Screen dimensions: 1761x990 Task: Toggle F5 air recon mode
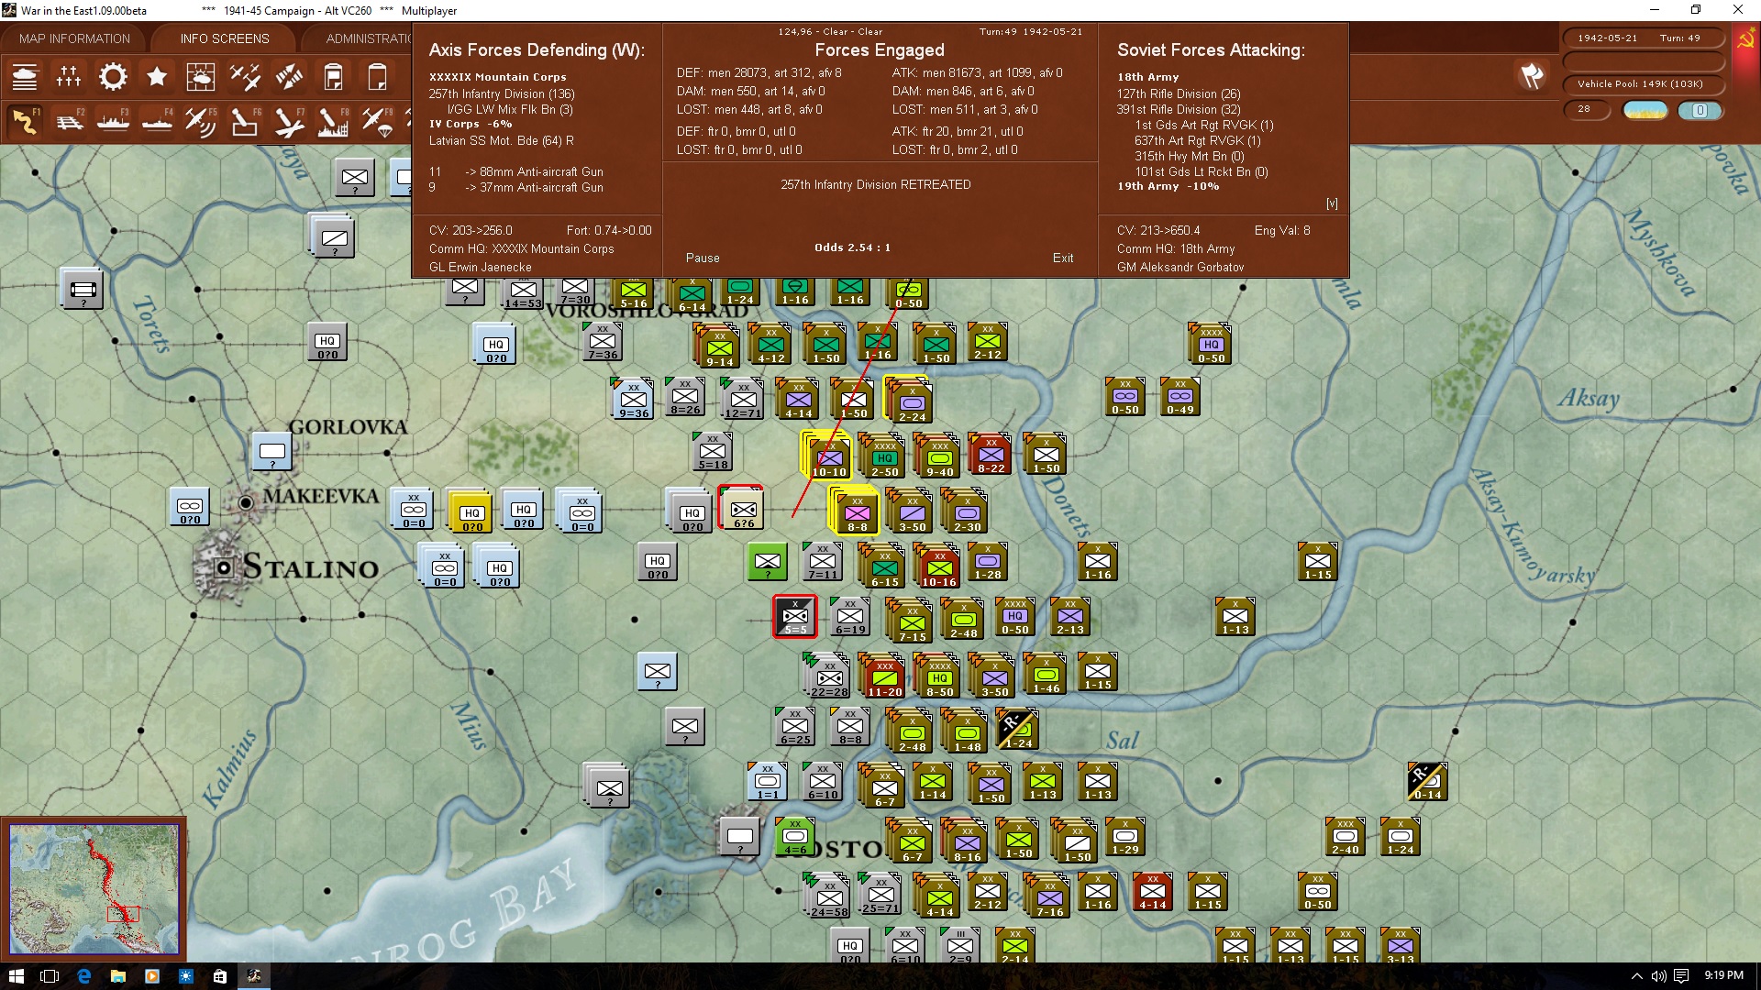201,121
